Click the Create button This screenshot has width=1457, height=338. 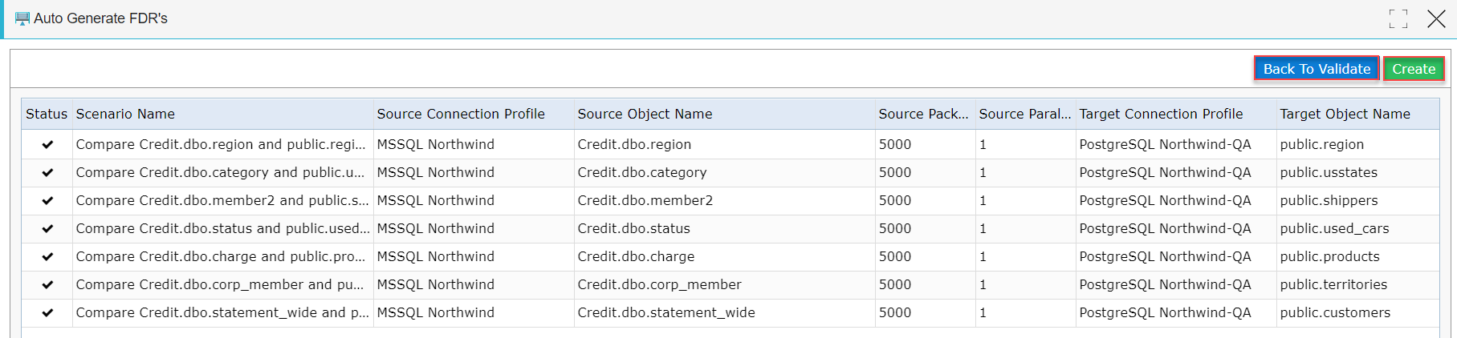(1414, 69)
